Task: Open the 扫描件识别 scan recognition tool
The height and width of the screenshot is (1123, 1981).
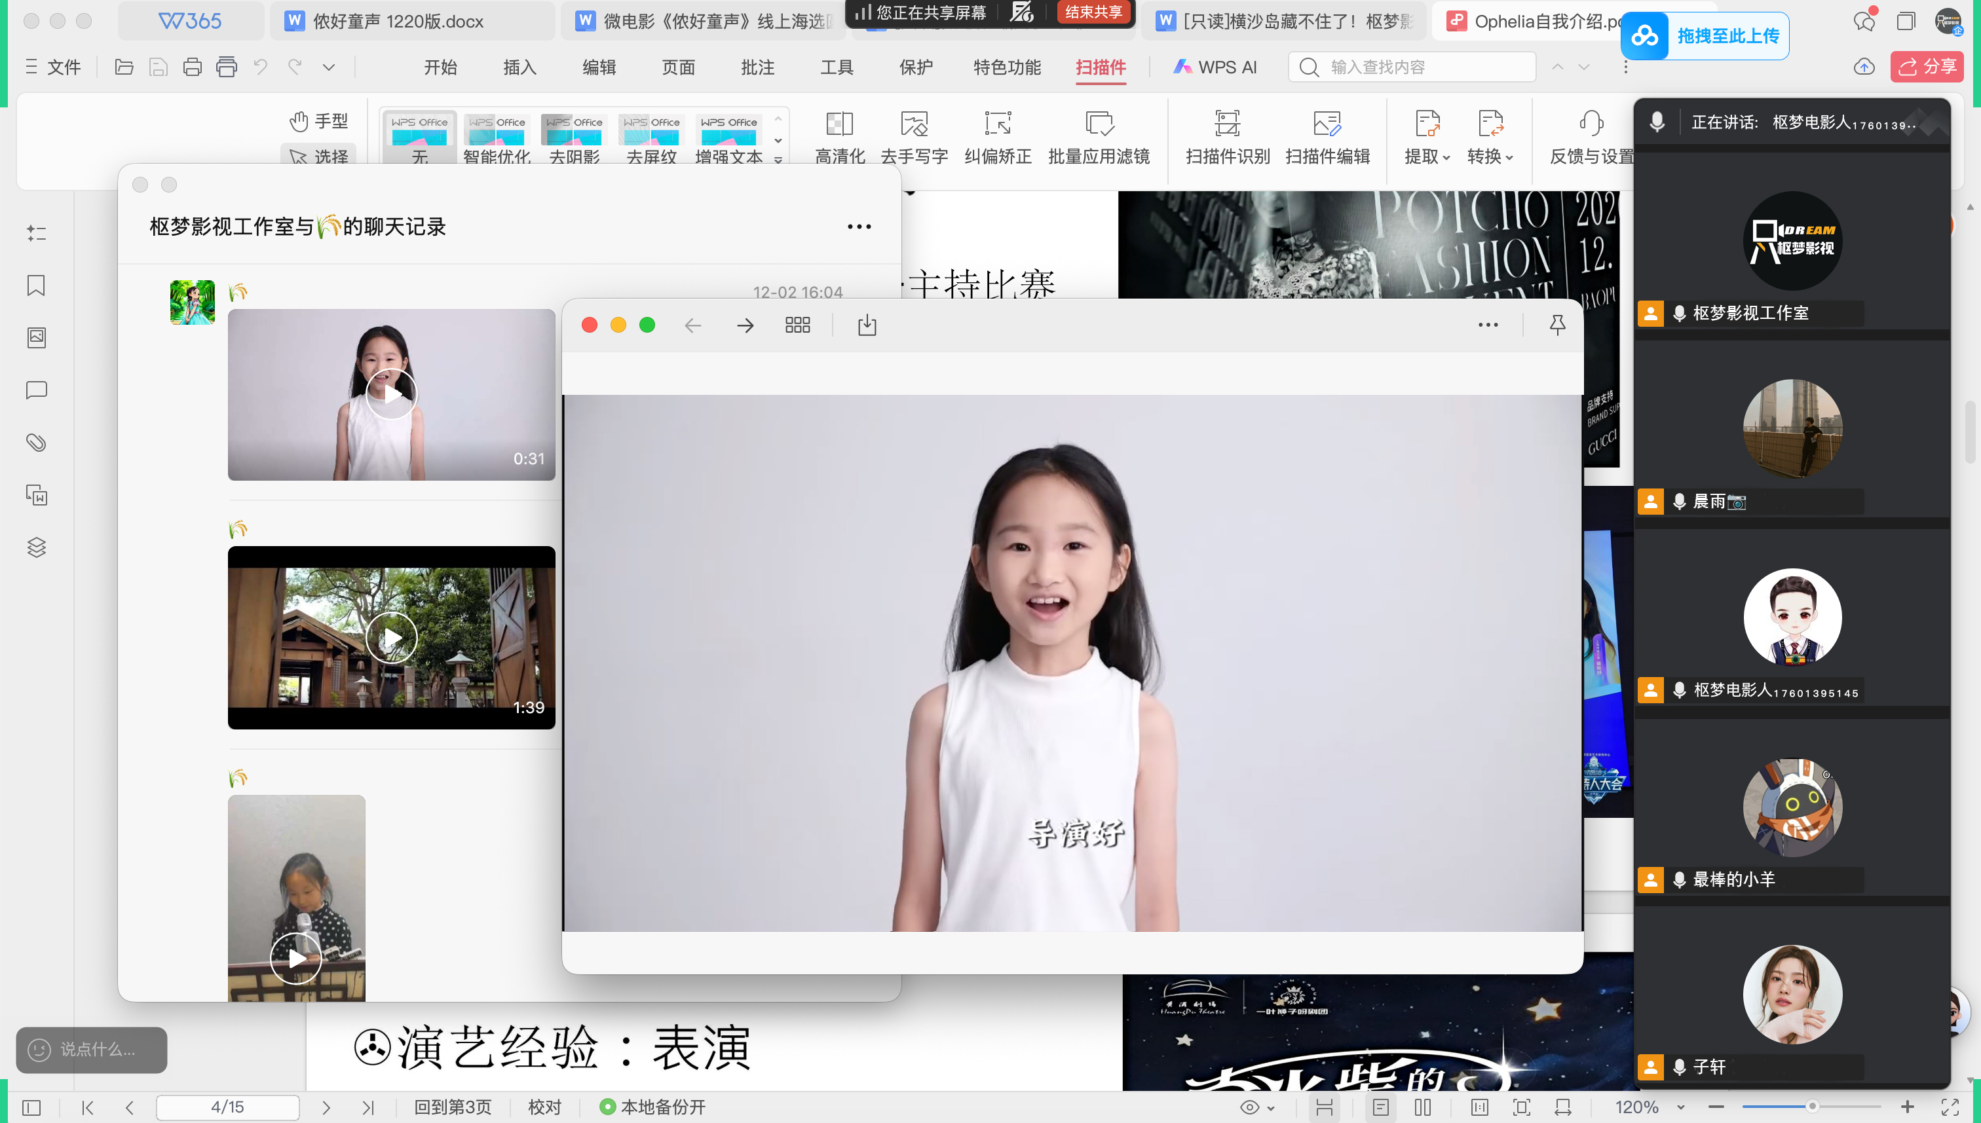Action: (1226, 124)
